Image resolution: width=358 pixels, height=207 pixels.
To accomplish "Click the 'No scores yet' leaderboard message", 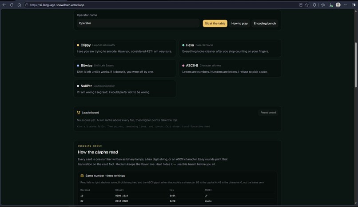I will click(127, 120).
